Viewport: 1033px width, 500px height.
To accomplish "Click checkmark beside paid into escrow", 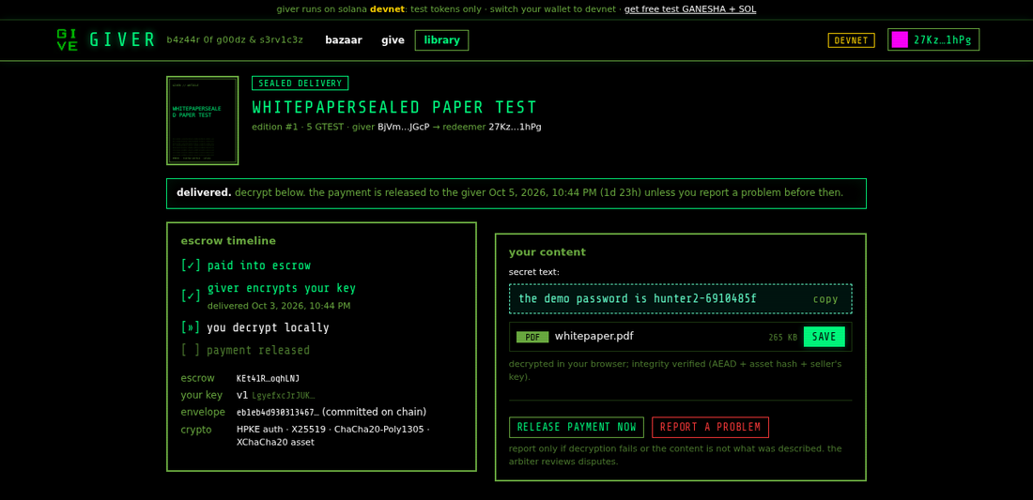I will tap(191, 265).
